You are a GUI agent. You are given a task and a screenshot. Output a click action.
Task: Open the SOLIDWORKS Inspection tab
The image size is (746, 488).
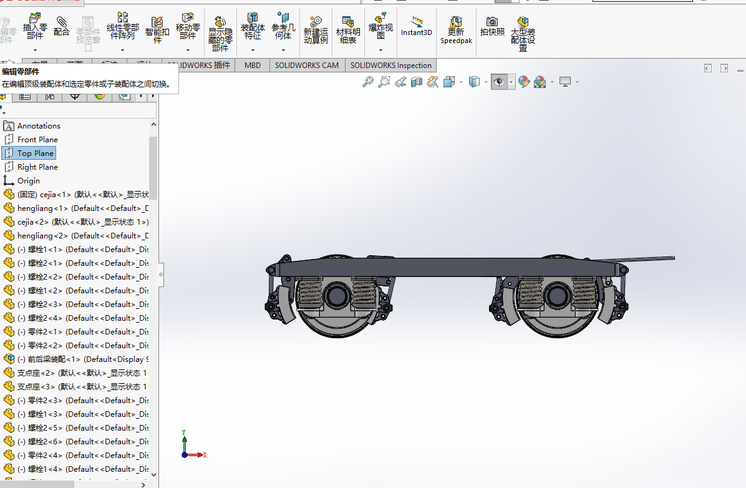[391, 66]
